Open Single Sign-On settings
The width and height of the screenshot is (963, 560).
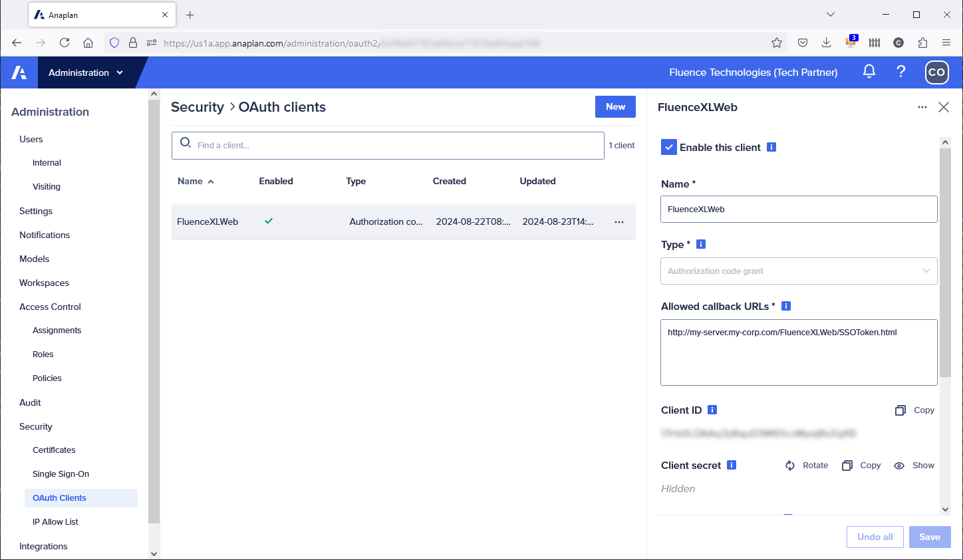[x=61, y=474]
